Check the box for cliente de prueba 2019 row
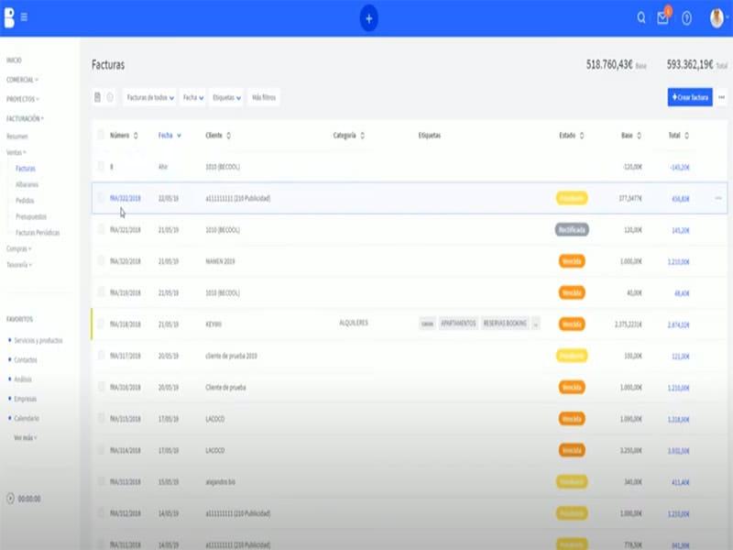 pos(101,355)
